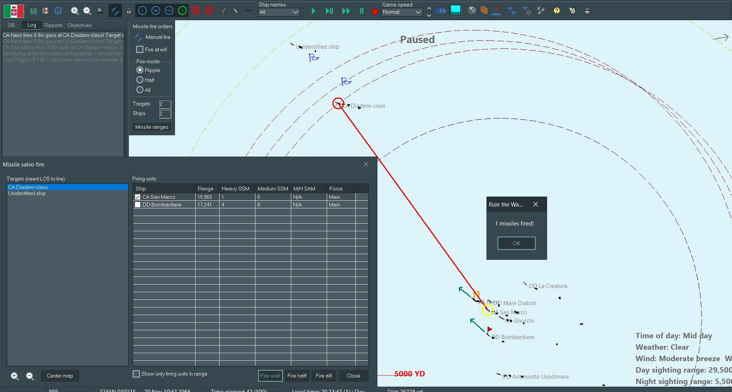Click the orange stacked documents icon
This screenshot has width=732, height=392.
pyautogui.click(x=484, y=11)
